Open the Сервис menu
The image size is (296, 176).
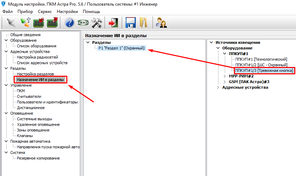[45, 12]
